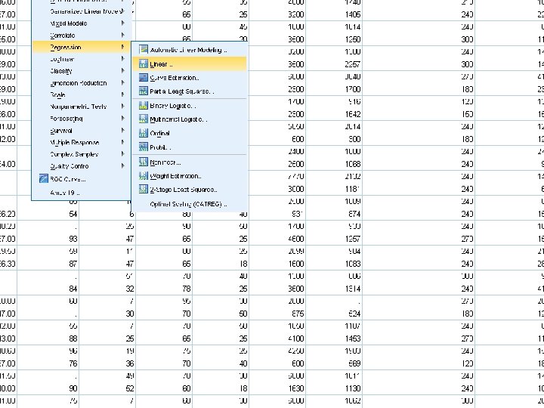Screen dimensions: 544x408
Task: Expand the Dimension Reduction submenu arrow
Action: tap(122, 83)
